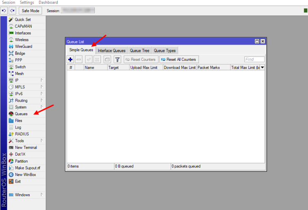308x210 pixels.
Task: Open the Settings menu
Action: pyautogui.click(x=27, y=2)
